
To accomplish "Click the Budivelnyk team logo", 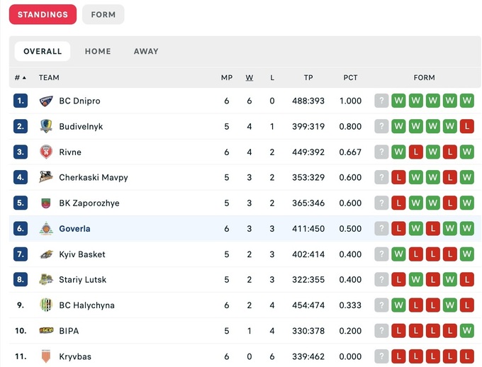I will click(x=46, y=127).
